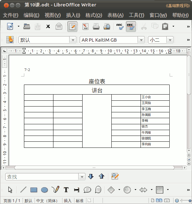Select the Text tool in drawing bar

(66, 190)
